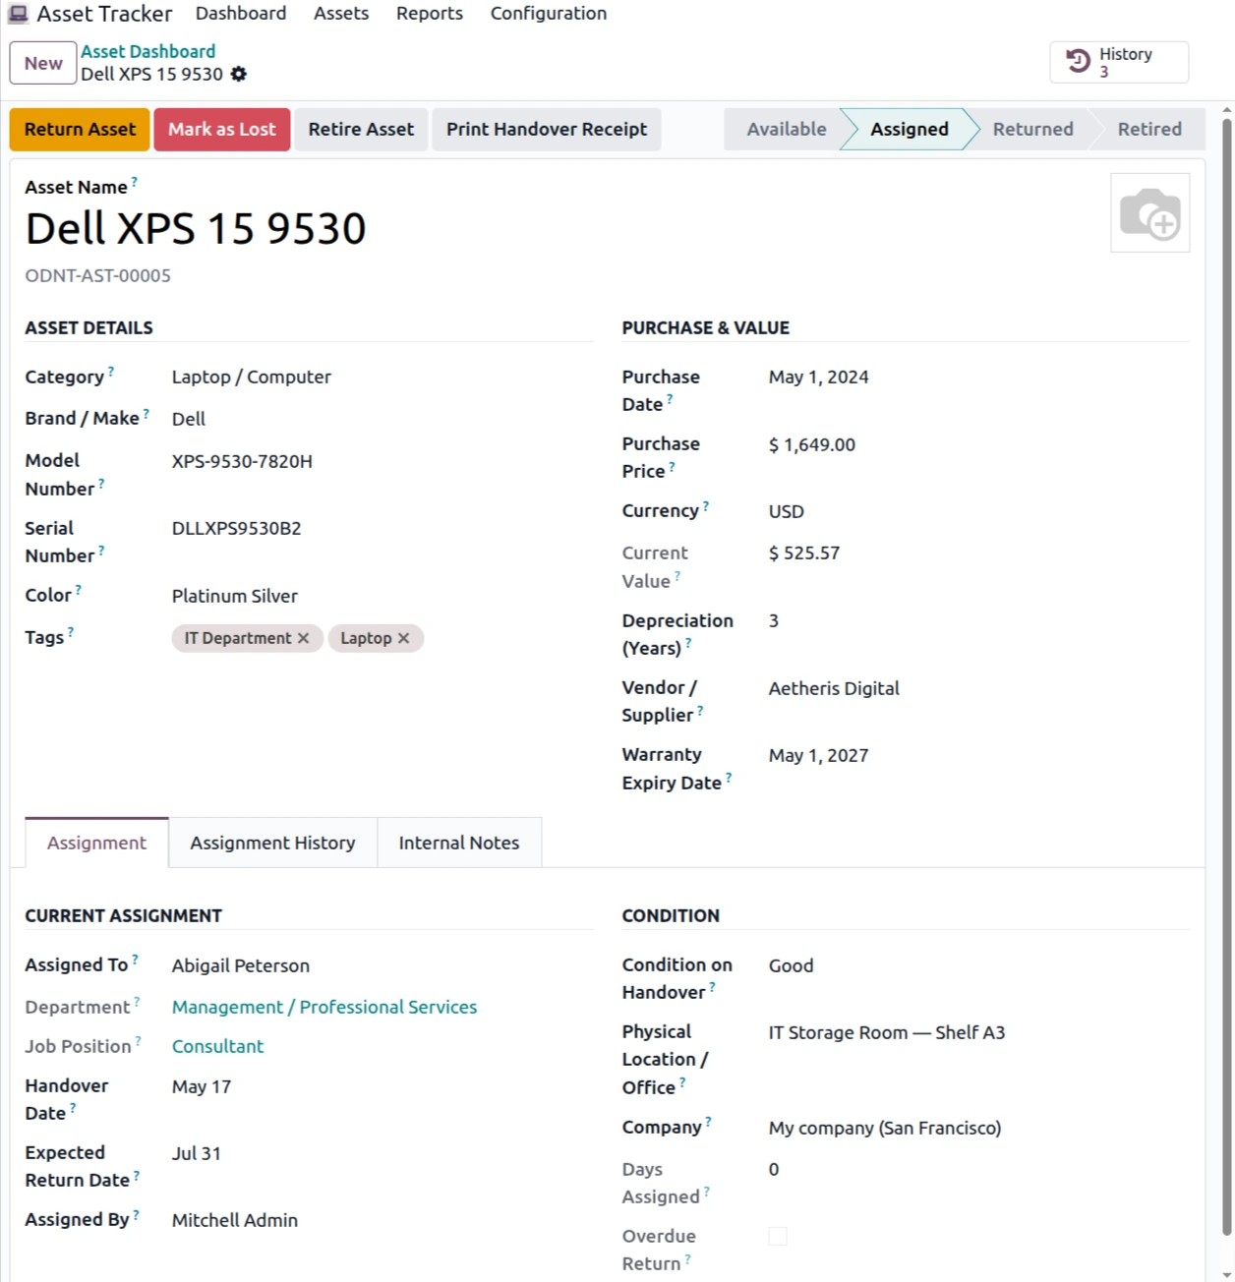The width and height of the screenshot is (1235, 1282).
Task: Set status to Retired in status bar
Action: coord(1149,129)
